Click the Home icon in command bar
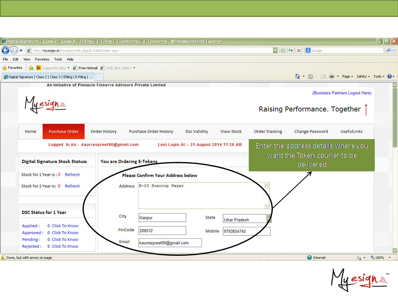The image size is (398, 298). [297, 77]
